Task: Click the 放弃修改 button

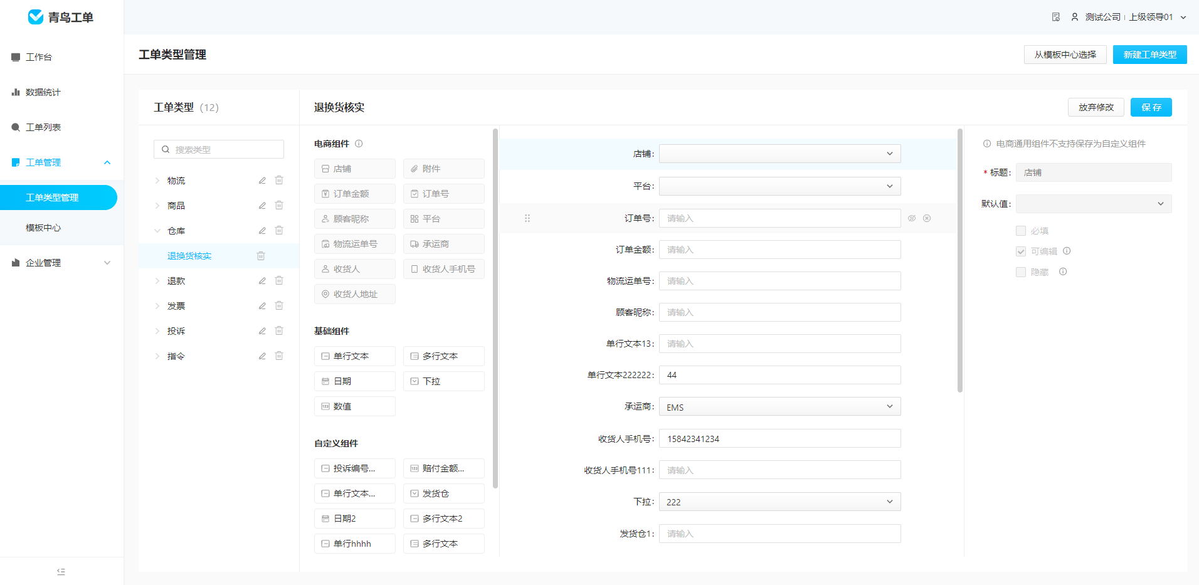Action: point(1096,107)
